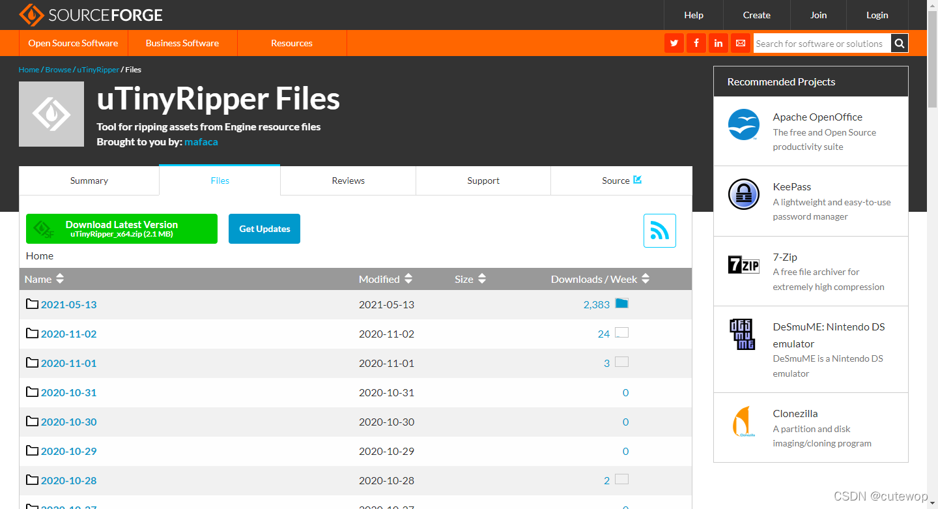Click the 7-Zip logo icon
Image resolution: width=938 pixels, height=509 pixels.
[x=744, y=265]
